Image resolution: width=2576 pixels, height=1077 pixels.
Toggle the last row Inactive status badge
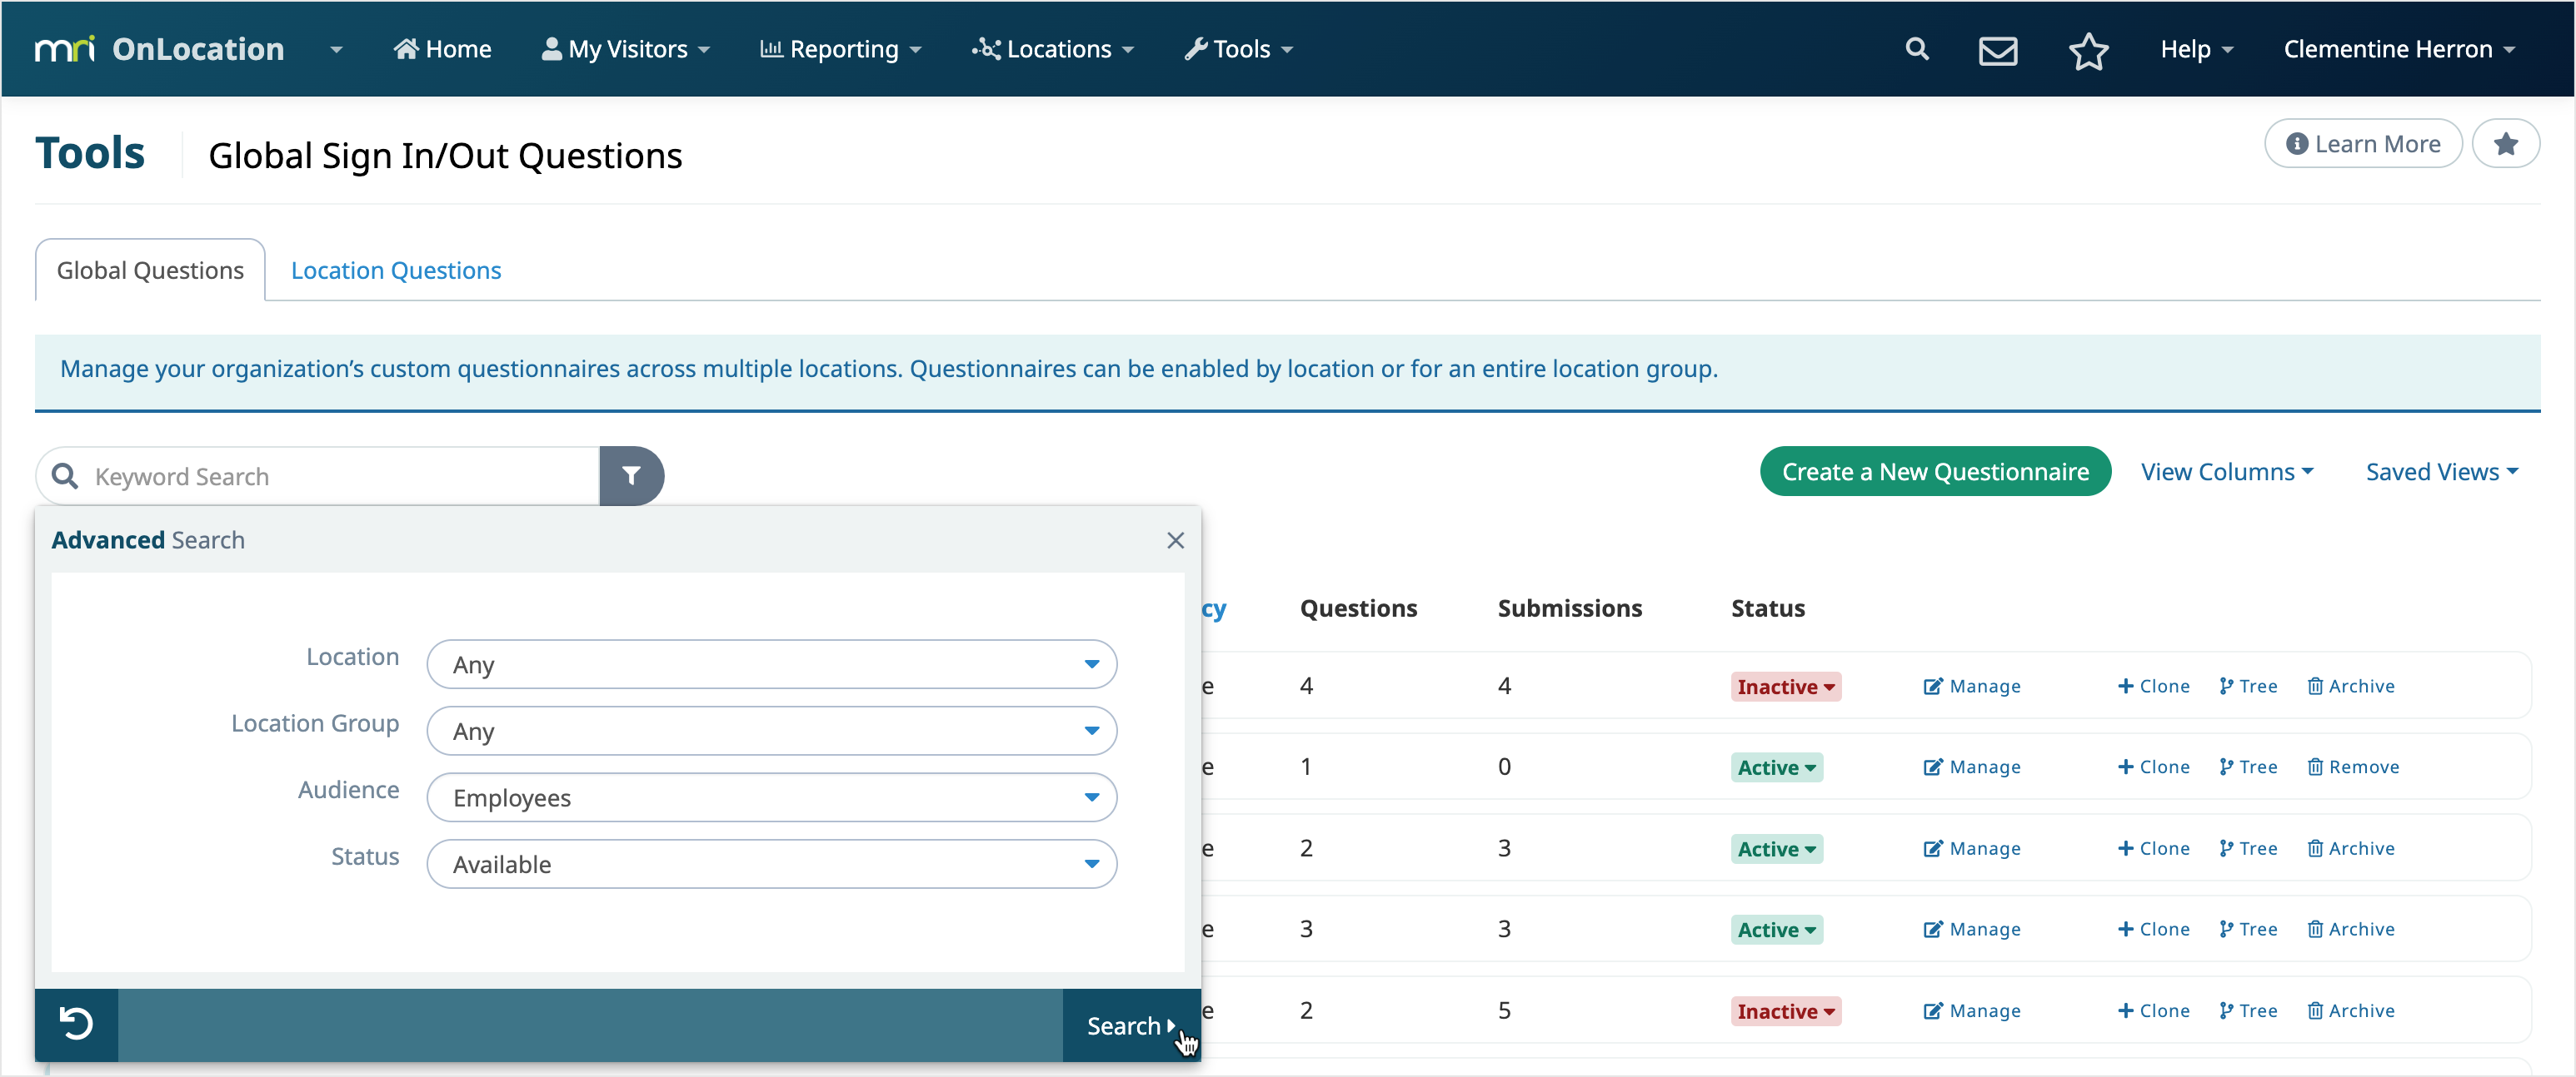pos(1785,1011)
